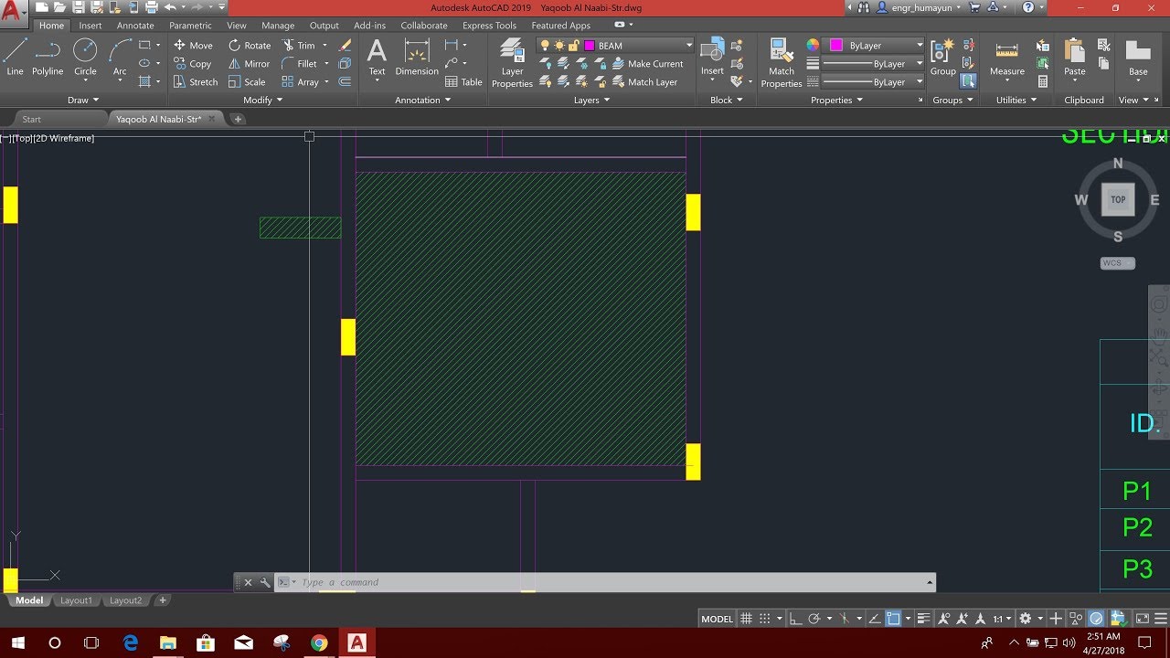
Task: Toggle the drawing grid display
Action: click(x=746, y=619)
